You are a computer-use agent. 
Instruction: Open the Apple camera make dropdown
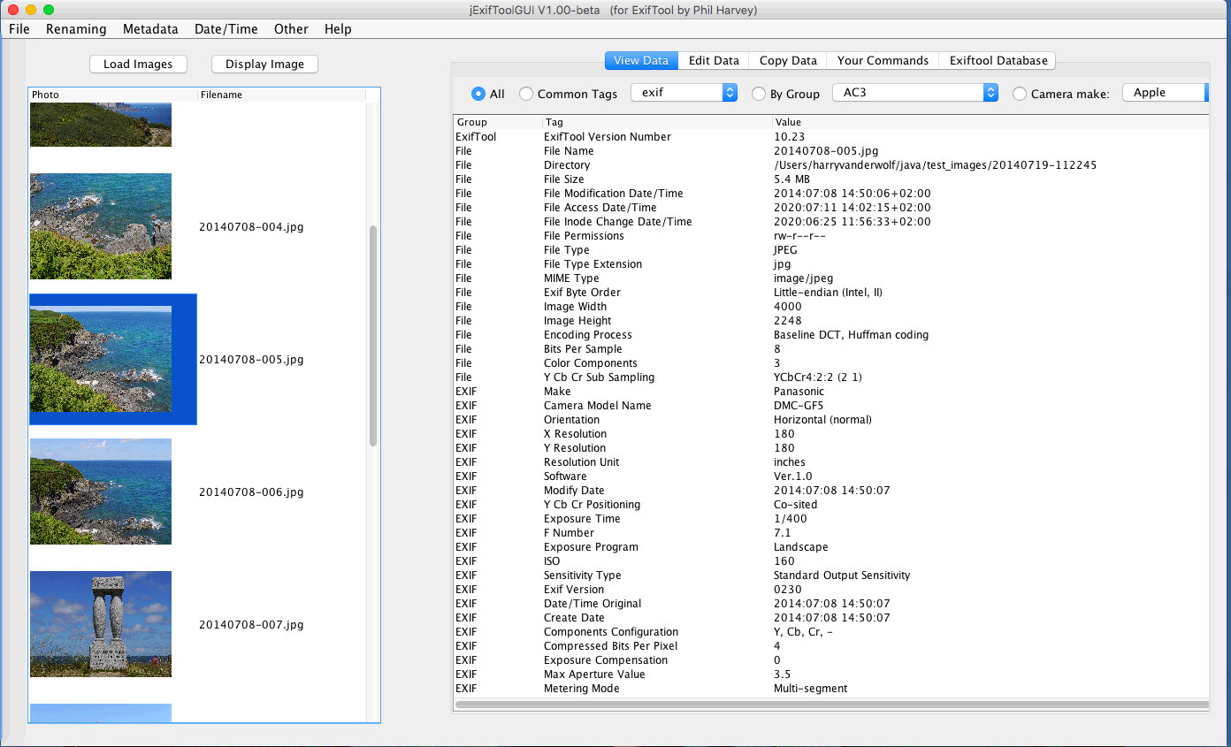point(1165,92)
